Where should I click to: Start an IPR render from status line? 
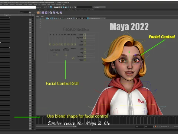pos(59,7)
